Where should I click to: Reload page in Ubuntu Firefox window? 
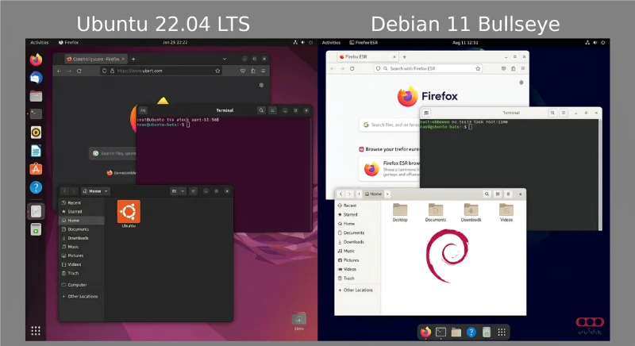pyautogui.click(x=79, y=71)
